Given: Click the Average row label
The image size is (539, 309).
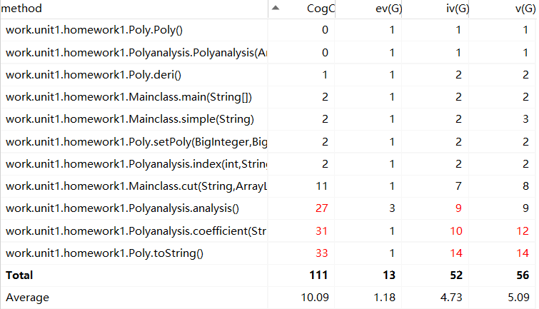Looking at the screenshot, I should 28,298.
